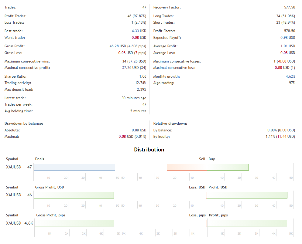Click the green Buy distribution bar
Viewport: 302px width, 244px height.
click(x=228, y=167)
